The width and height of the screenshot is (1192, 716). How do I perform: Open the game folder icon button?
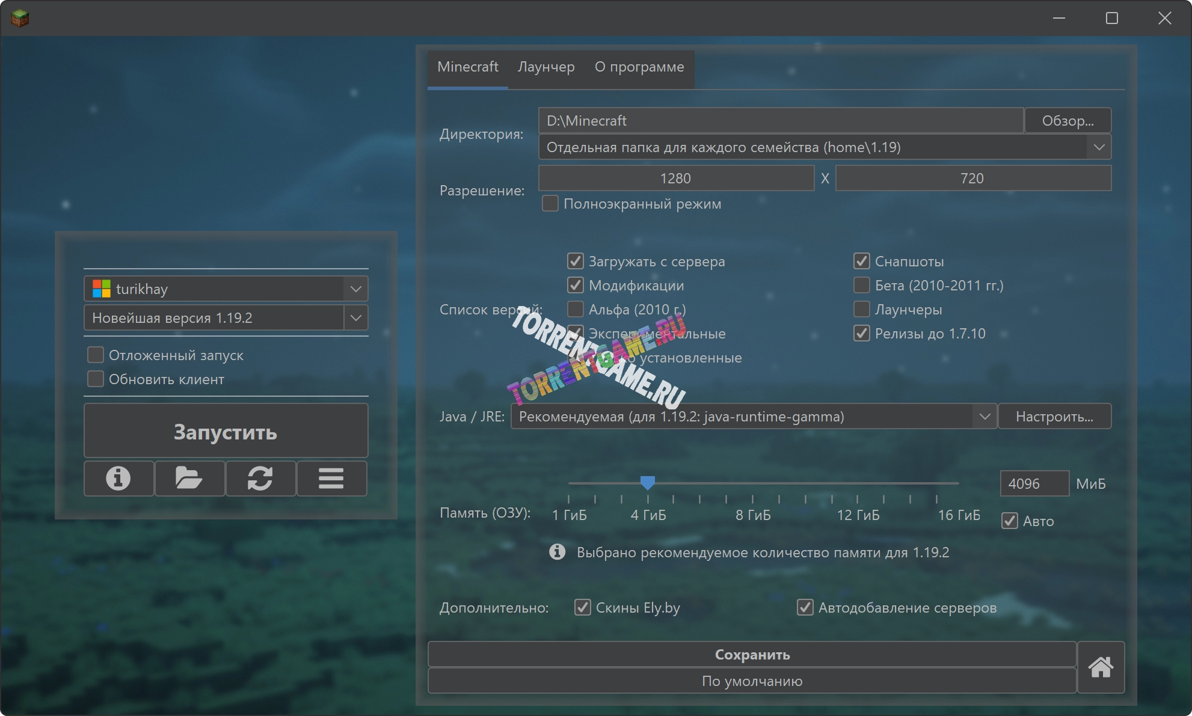pos(189,479)
